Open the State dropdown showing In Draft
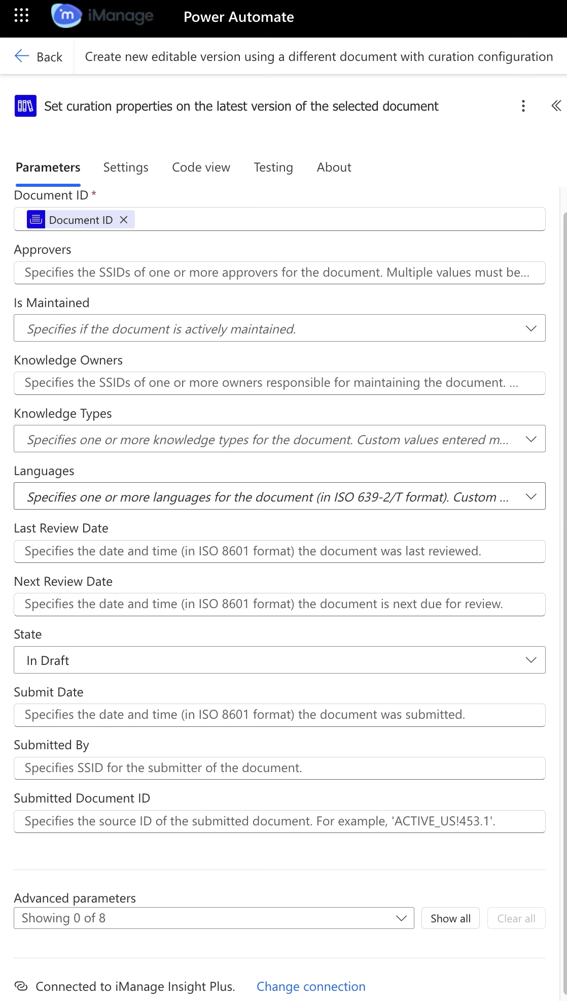The width and height of the screenshot is (567, 1001). coord(279,660)
